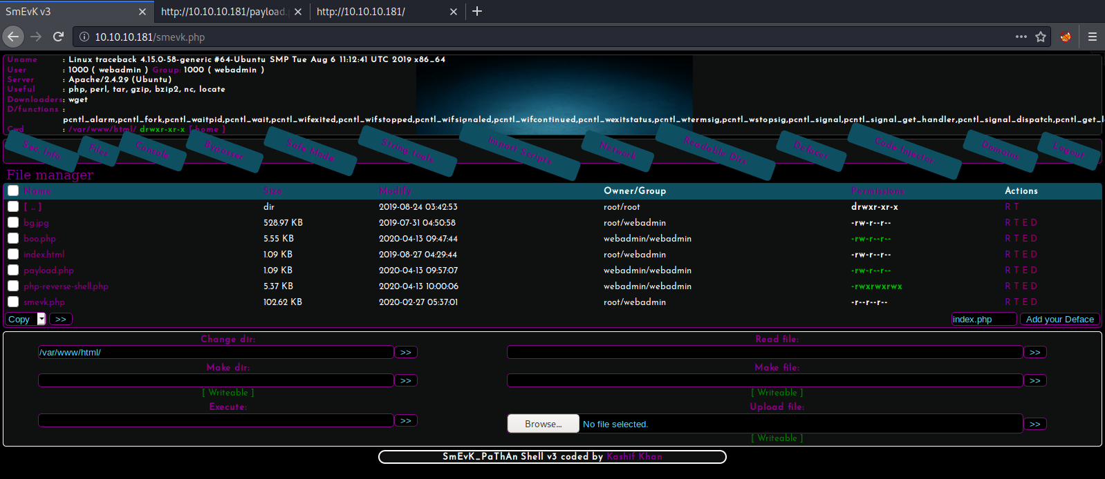Click the browser extension icon beside the star

pos(1066,37)
